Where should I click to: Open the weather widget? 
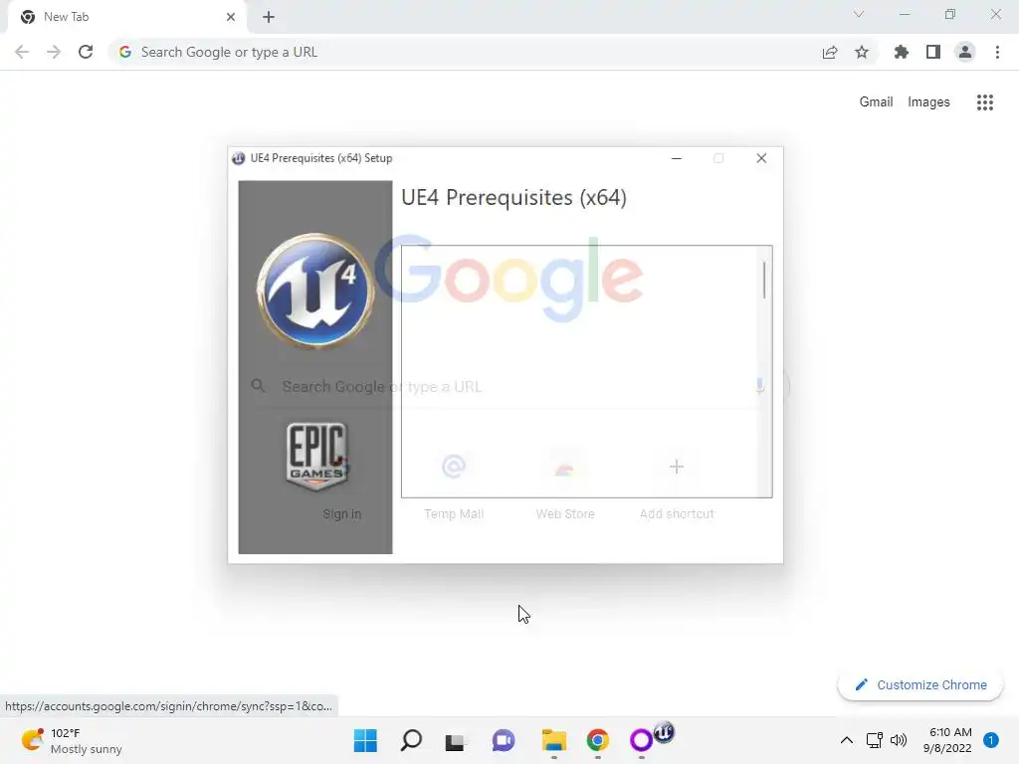click(x=72, y=740)
